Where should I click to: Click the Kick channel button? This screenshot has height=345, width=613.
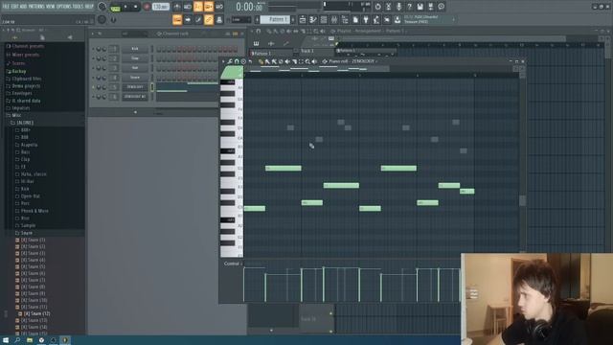tap(135, 49)
